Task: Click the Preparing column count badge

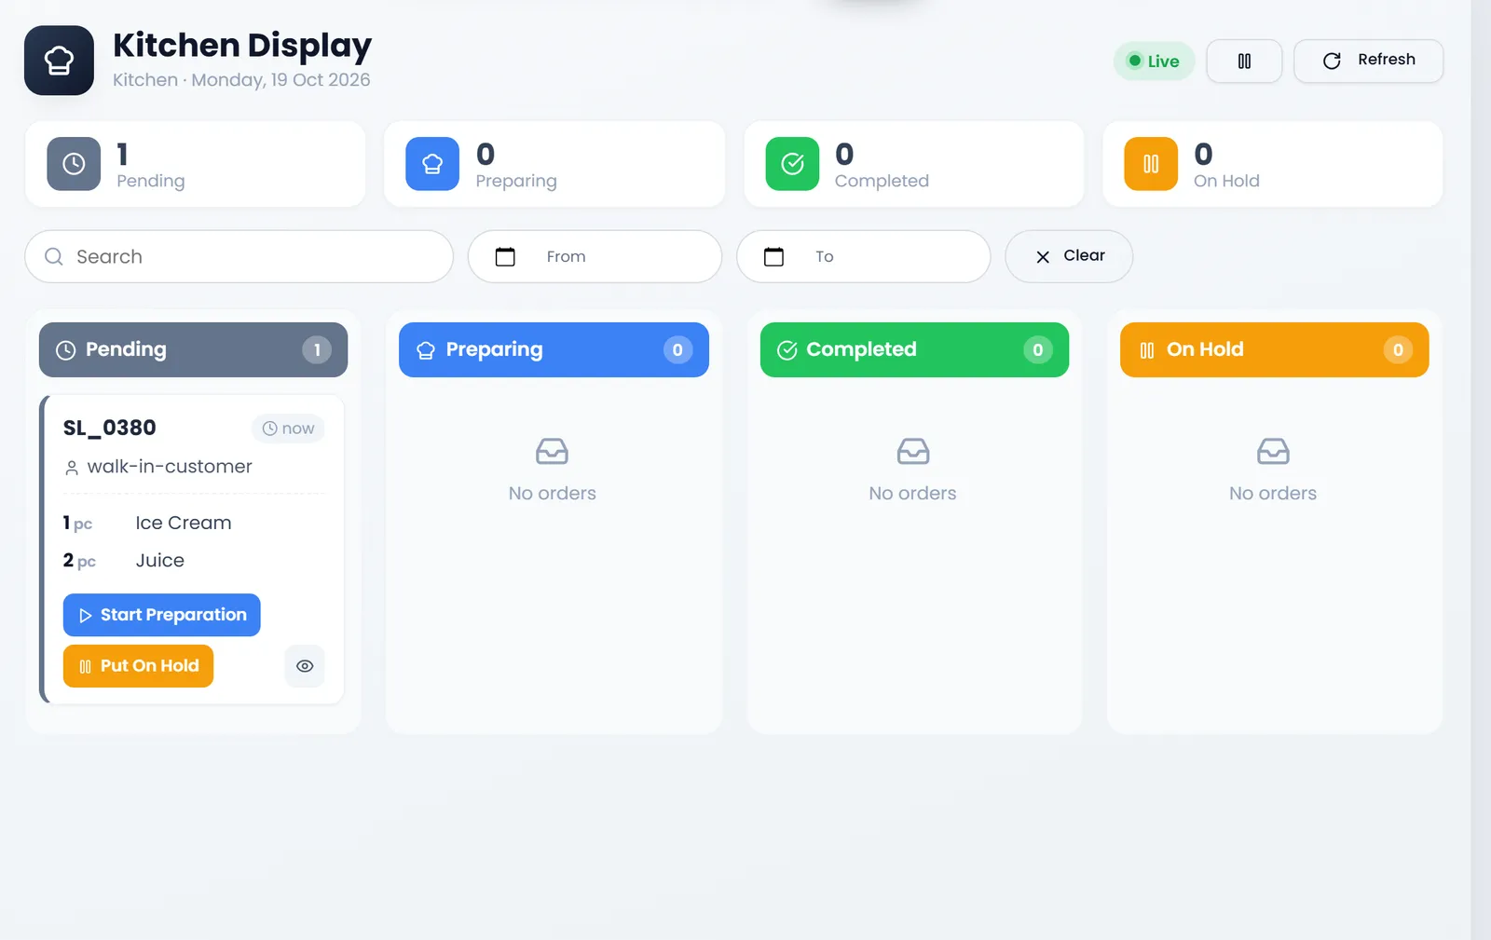Action: click(677, 350)
